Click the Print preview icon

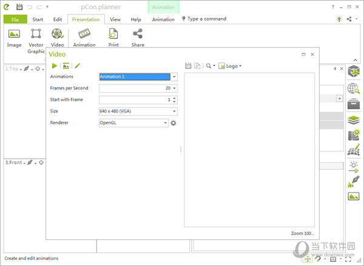pyautogui.click(x=113, y=33)
